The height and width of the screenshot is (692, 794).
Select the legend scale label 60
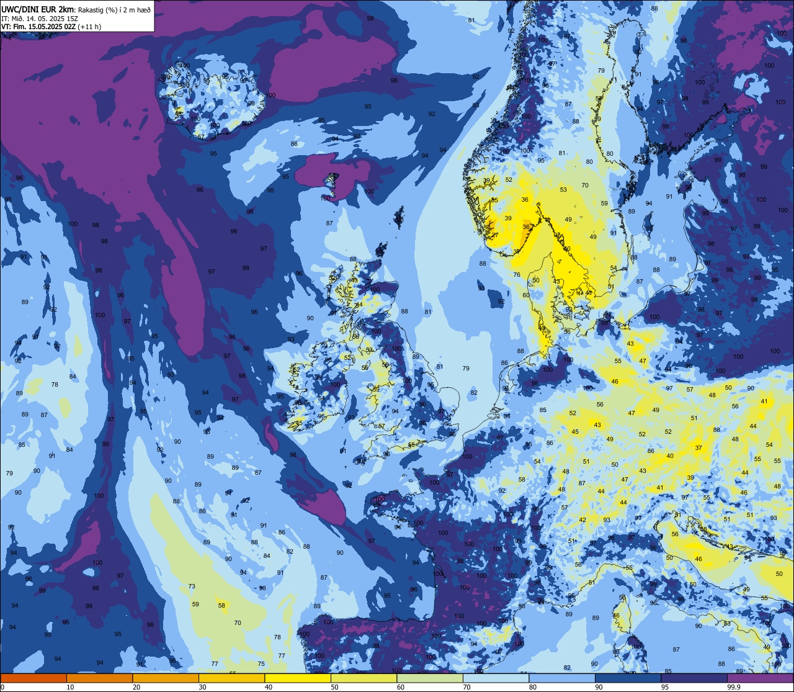coord(401,687)
